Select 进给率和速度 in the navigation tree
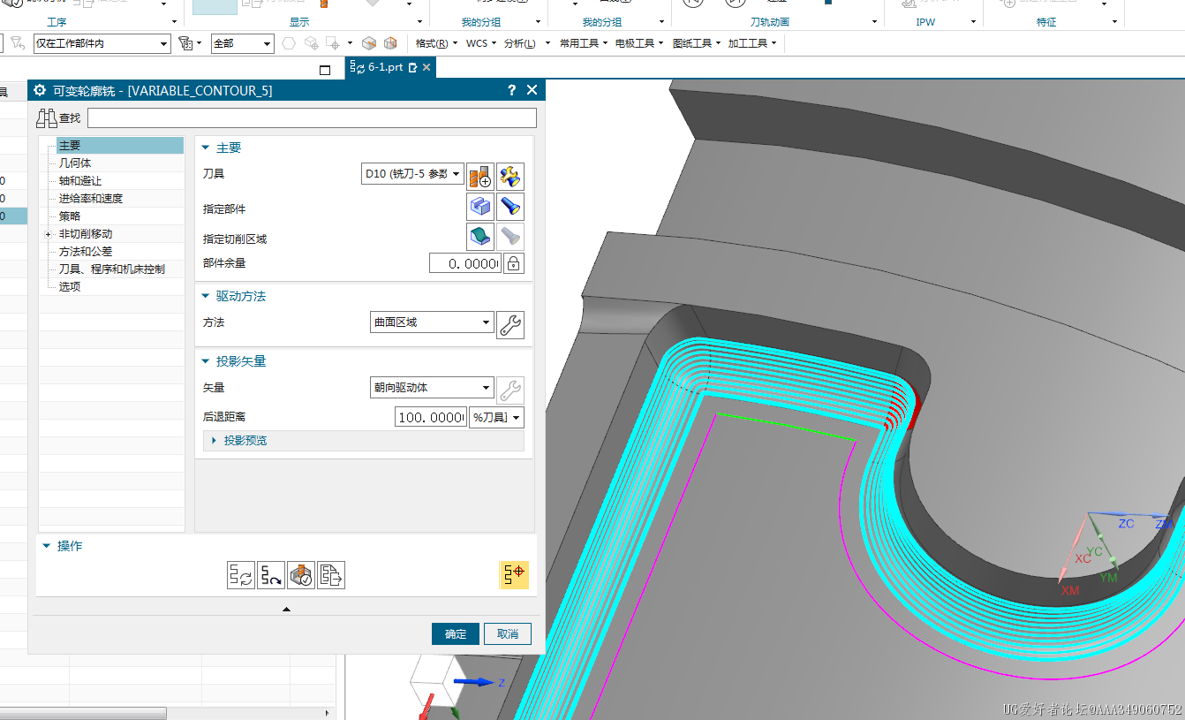The height and width of the screenshot is (720, 1185). pos(91,199)
